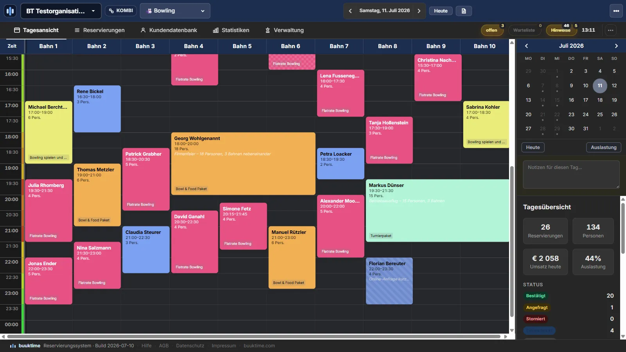Switch to Tagesansicht tab
Image resolution: width=626 pixels, height=352 pixels.
point(36,30)
